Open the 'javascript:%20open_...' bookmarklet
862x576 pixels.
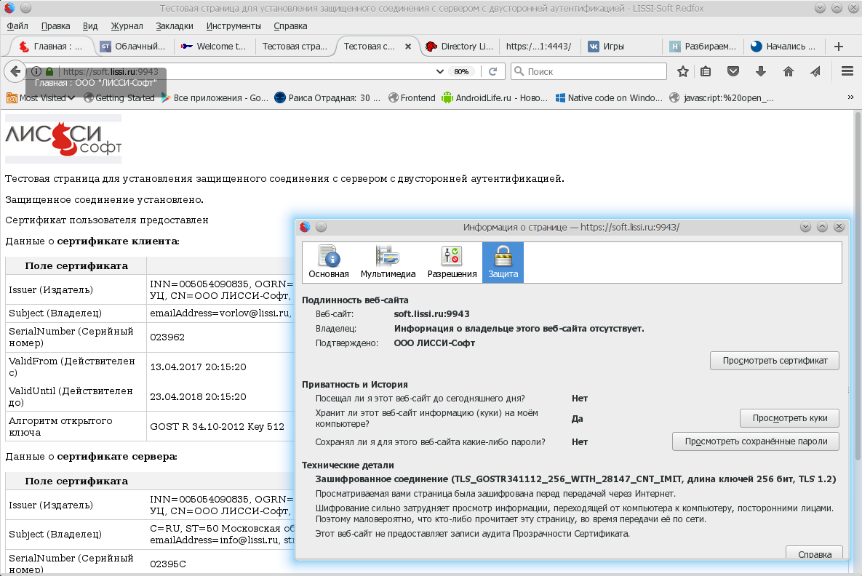(x=722, y=98)
